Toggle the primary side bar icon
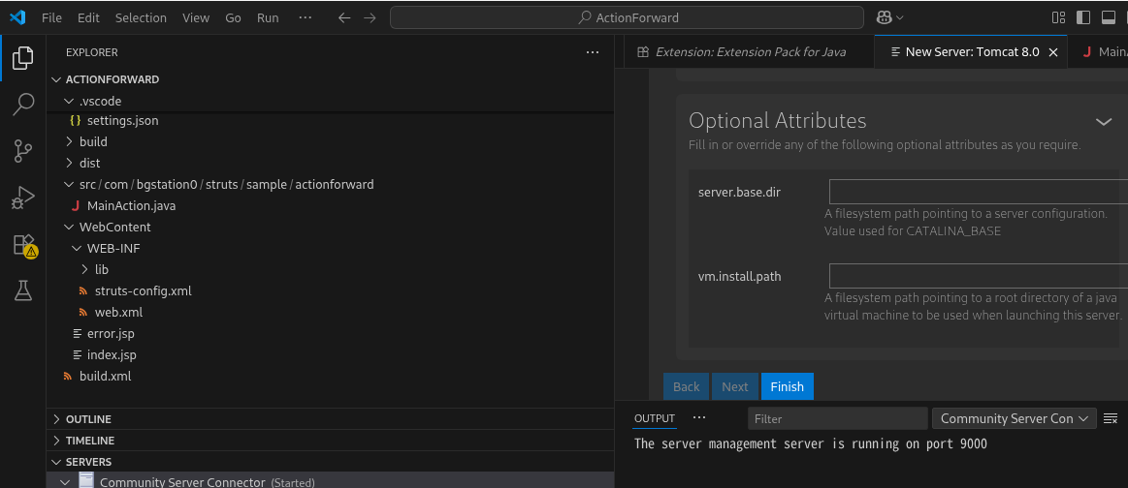Image resolution: width=1128 pixels, height=488 pixels. (x=1082, y=18)
